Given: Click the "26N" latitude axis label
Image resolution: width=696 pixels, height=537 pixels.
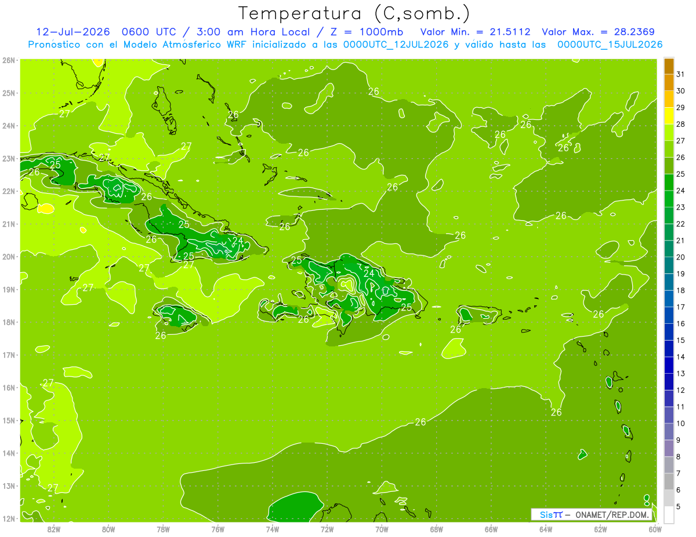Looking at the screenshot, I should (9, 60).
